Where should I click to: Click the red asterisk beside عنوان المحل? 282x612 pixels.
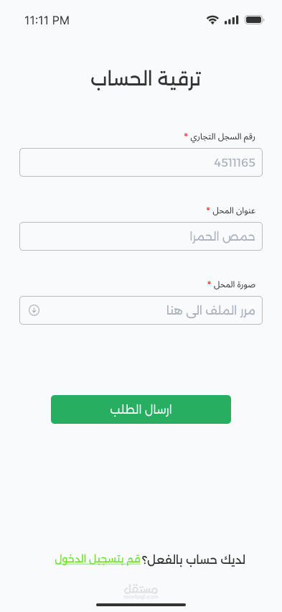(x=208, y=210)
